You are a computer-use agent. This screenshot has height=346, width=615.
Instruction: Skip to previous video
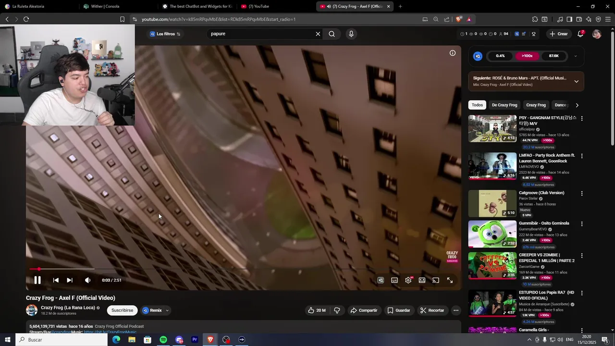[56, 280]
